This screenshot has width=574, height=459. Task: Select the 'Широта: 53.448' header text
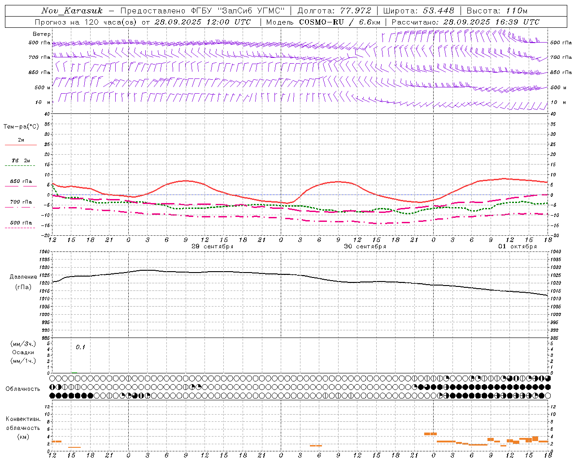click(x=419, y=11)
